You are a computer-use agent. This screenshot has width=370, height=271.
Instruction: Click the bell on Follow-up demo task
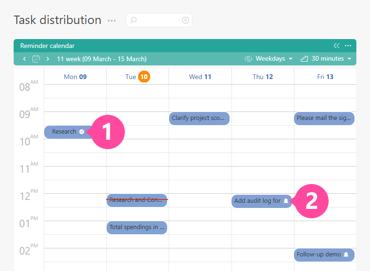pos(346,255)
